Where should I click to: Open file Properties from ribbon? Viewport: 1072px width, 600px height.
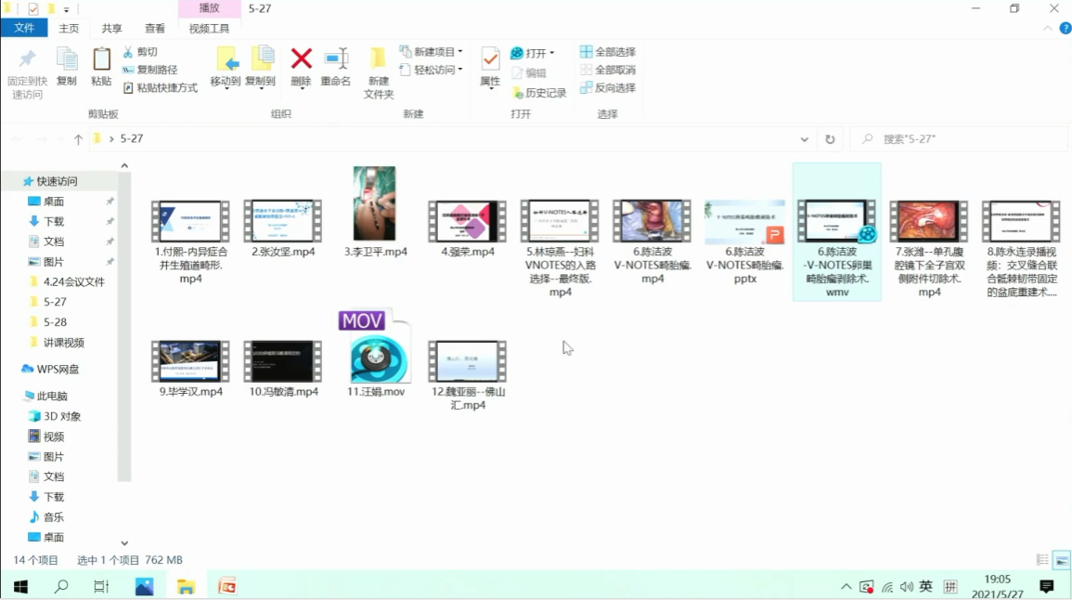coord(490,66)
